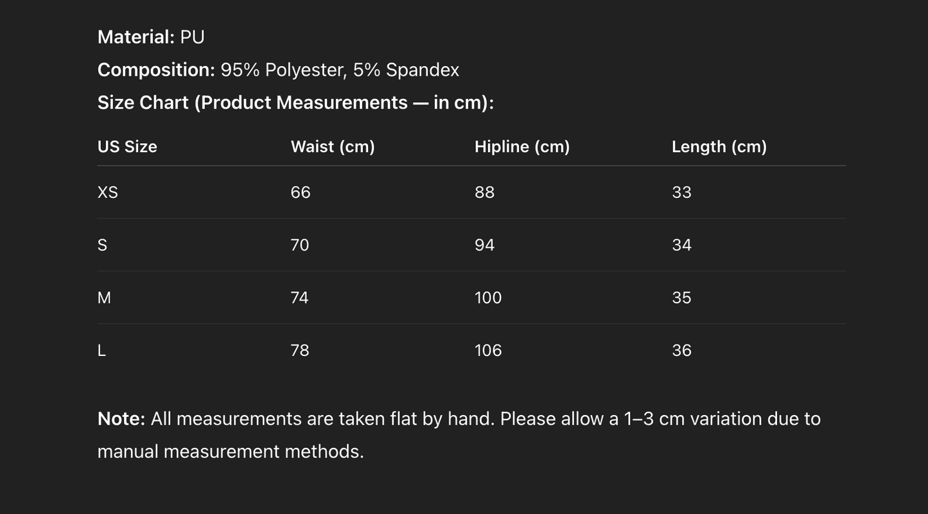Select the S size row label
Image resolution: width=928 pixels, height=514 pixels.
tap(102, 245)
